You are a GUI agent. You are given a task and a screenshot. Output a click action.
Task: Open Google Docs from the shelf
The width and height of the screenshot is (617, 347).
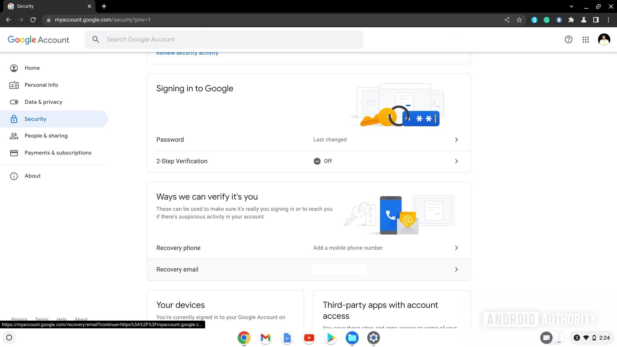pos(287,338)
